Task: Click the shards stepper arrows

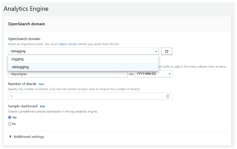Action: click(x=168, y=96)
